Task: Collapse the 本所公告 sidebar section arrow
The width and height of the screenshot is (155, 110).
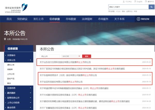Action: pos(30,60)
